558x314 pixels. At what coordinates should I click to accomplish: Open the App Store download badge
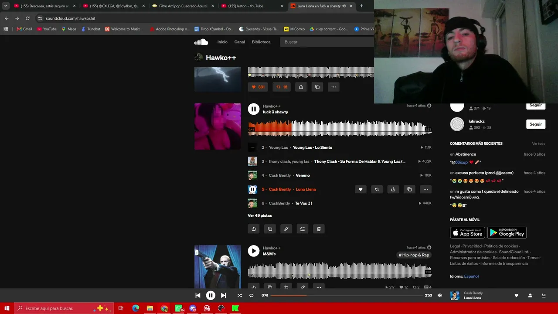(467, 232)
